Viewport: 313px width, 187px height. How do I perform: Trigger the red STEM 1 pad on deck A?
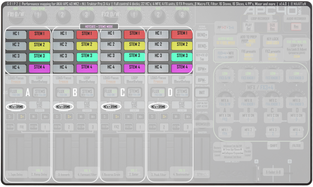(x=40, y=34)
